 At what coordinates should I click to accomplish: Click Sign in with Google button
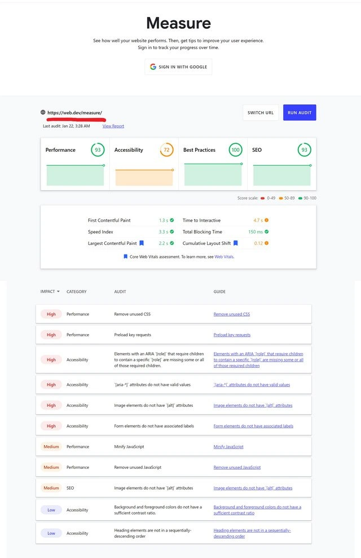(178, 67)
